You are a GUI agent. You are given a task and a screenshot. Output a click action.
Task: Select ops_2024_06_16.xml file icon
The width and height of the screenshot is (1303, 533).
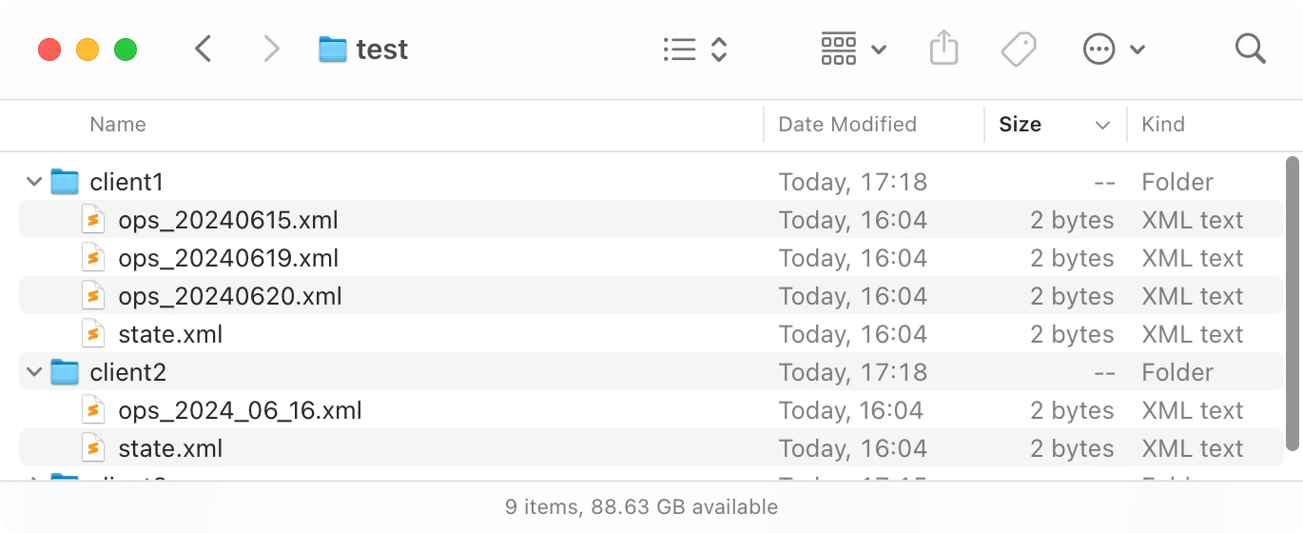(x=93, y=410)
